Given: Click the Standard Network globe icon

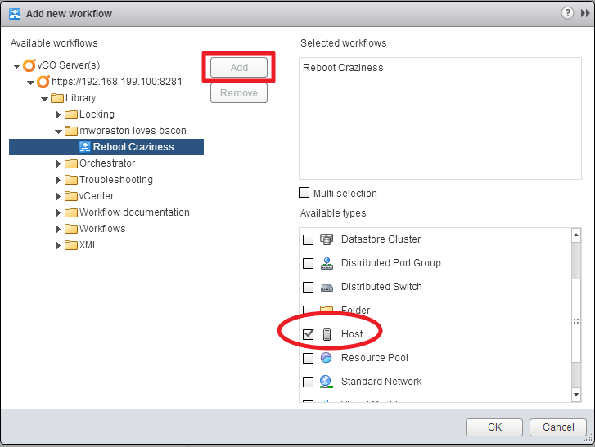Looking at the screenshot, I should tap(326, 382).
